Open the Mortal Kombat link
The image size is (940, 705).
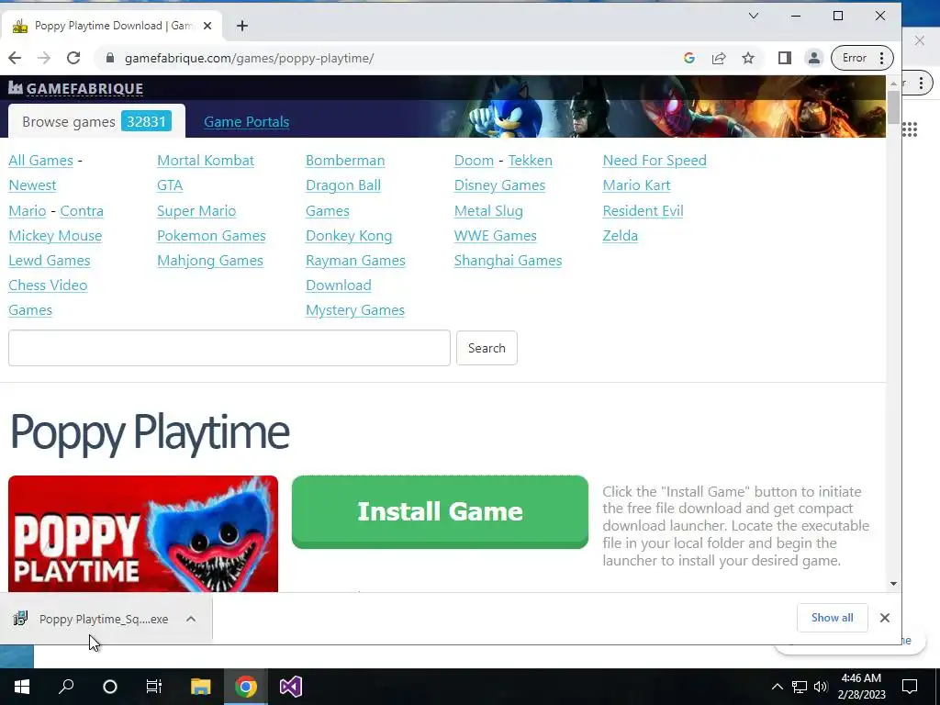point(206,161)
